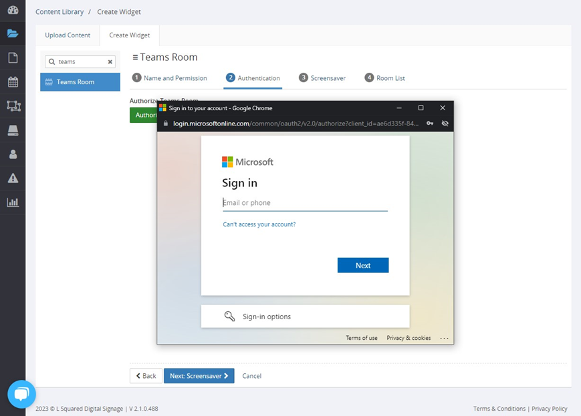Viewport: 581px width, 416px height.
Task: Open Privacy & cookies link
Action: point(409,338)
